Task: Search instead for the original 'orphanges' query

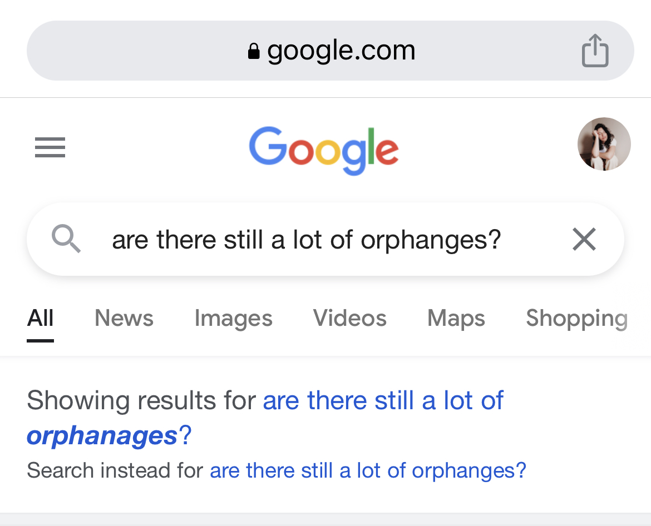Action: point(367,470)
